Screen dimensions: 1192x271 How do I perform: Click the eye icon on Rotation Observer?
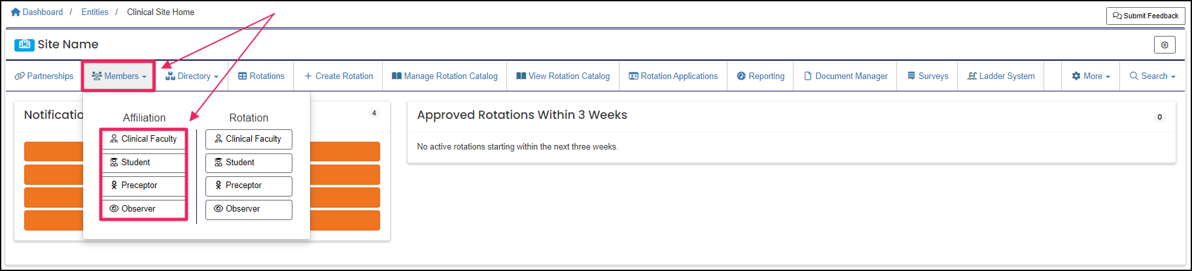pos(219,209)
